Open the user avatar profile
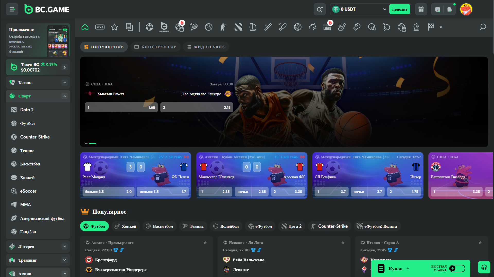Viewport: 494px width, 277px height. pyautogui.click(x=466, y=9)
